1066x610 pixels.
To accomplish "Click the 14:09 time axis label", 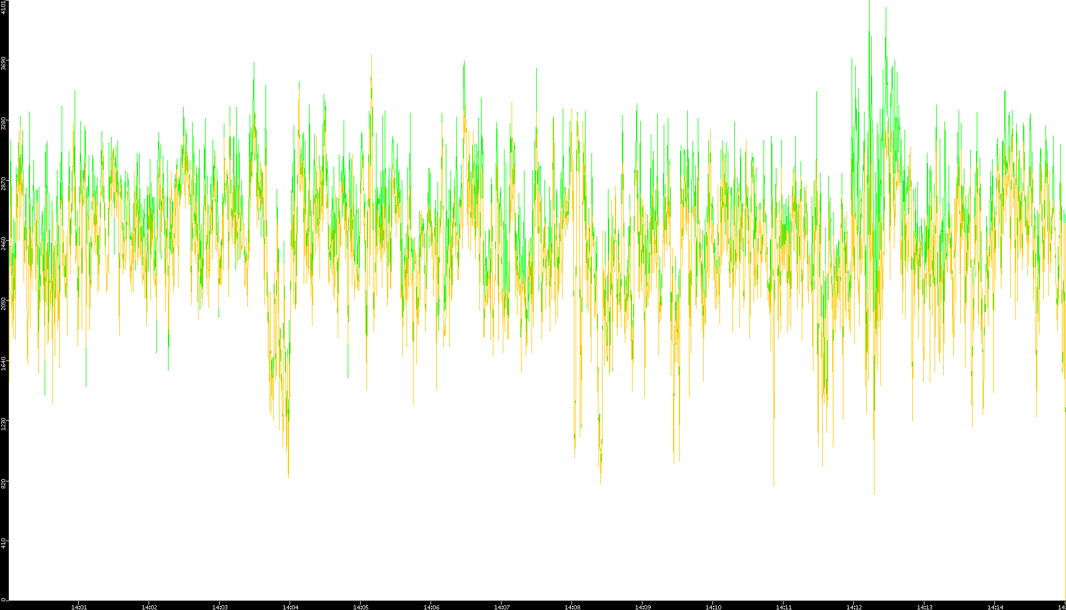I will (643, 607).
